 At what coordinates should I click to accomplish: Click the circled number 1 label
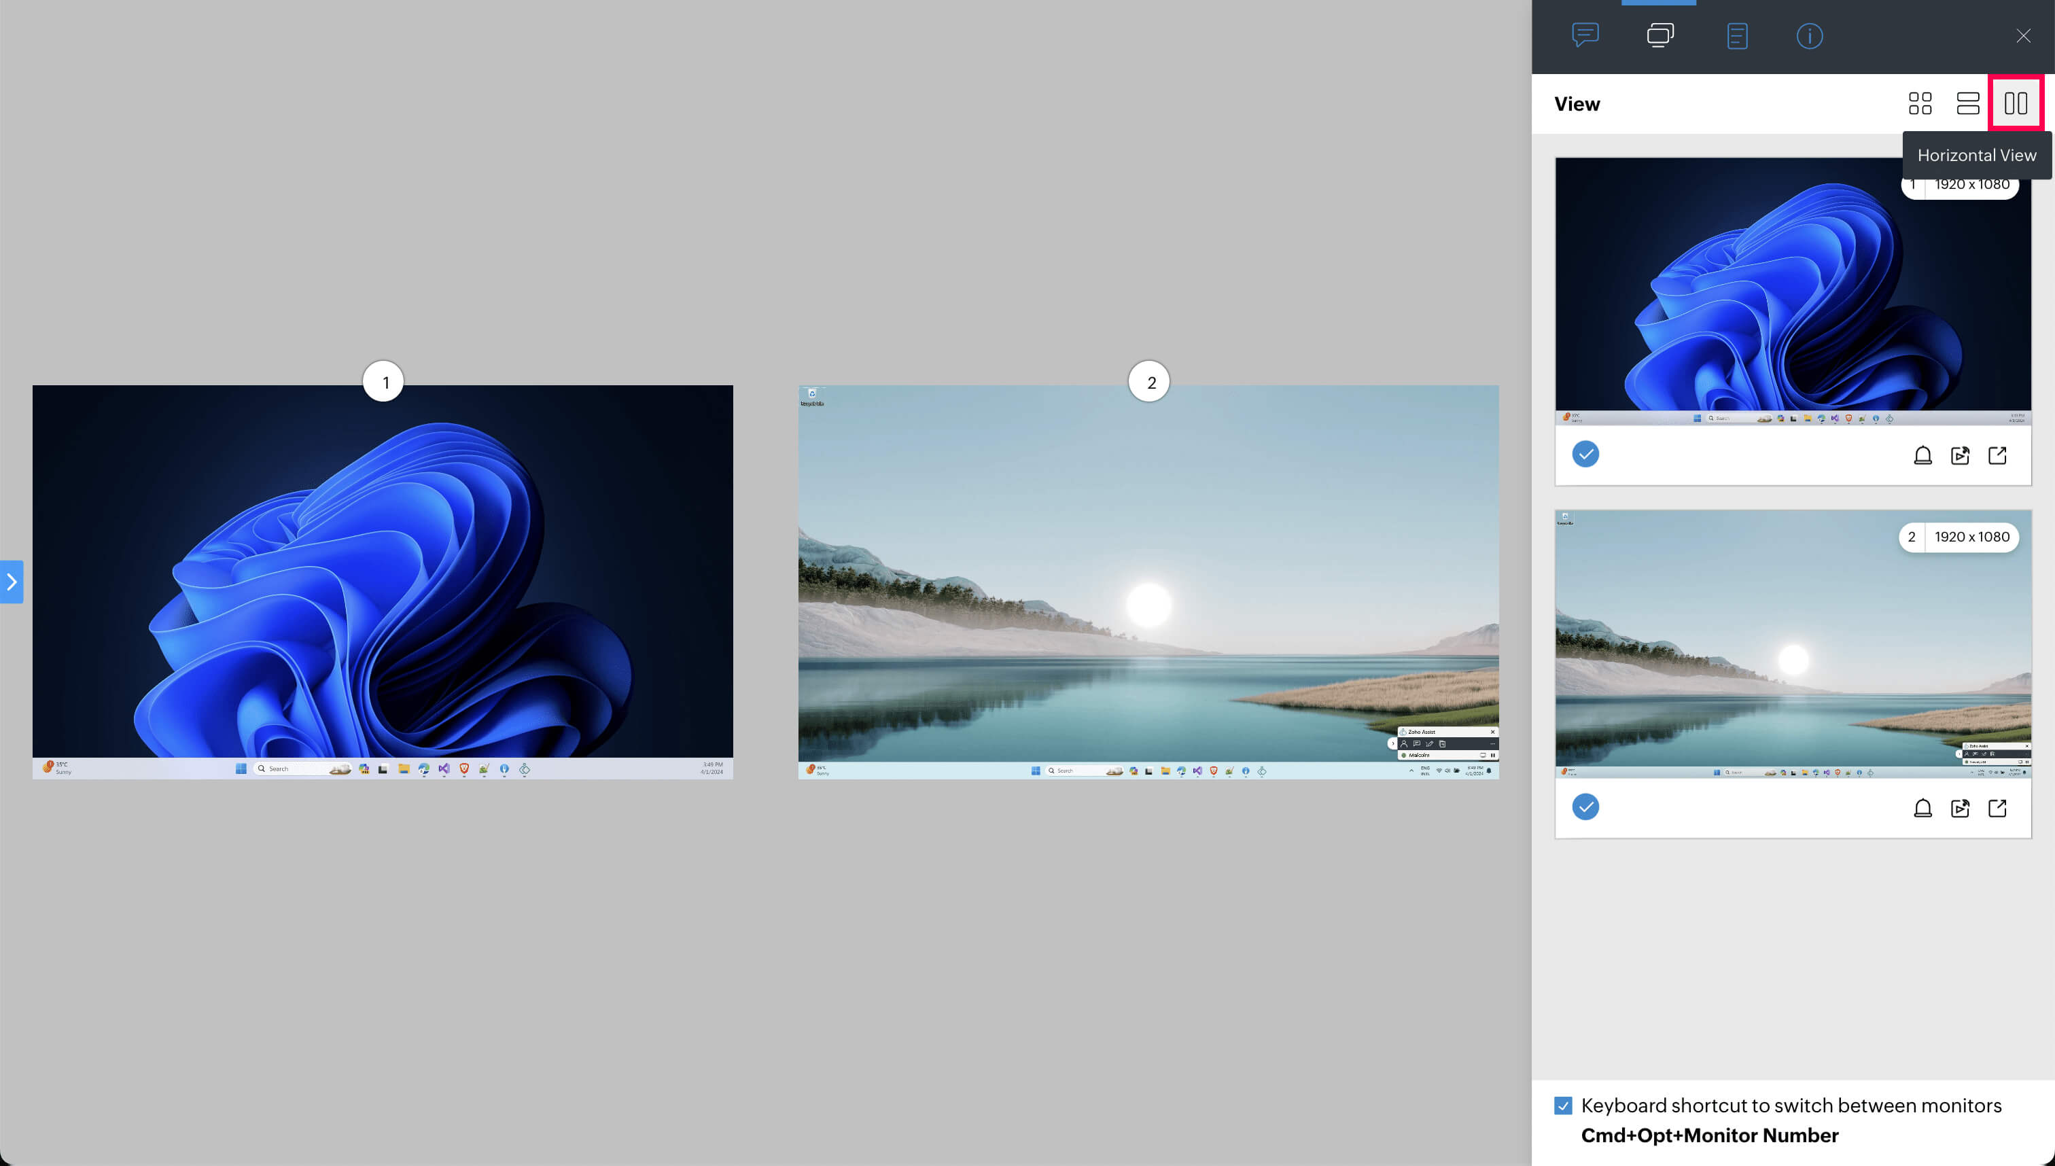(383, 382)
